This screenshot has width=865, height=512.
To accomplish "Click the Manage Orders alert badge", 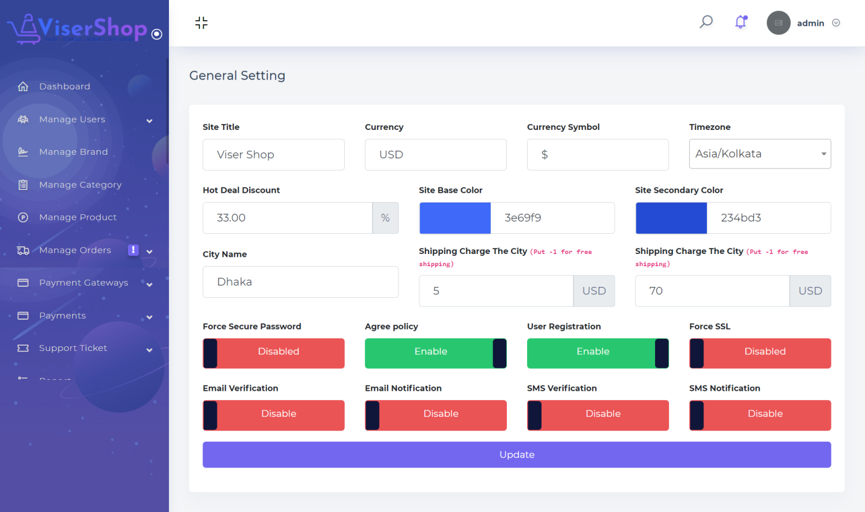I will coord(133,250).
